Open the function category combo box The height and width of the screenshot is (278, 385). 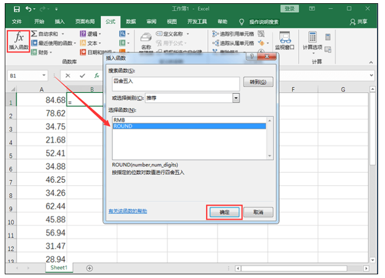(x=192, y=98)
